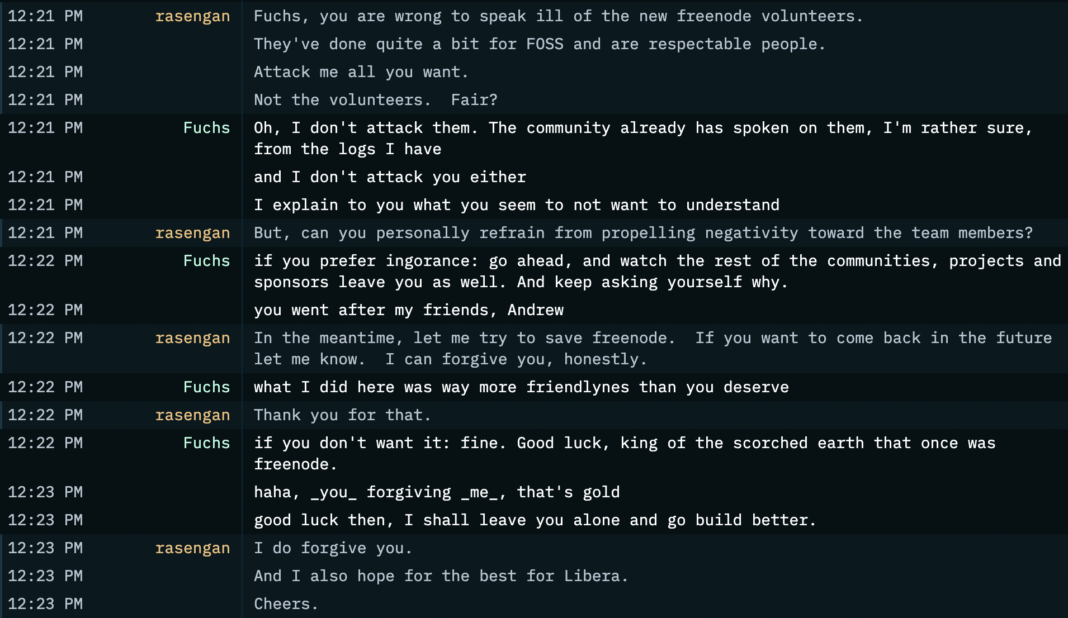Click Fuchs nickname beside "Oh, I don't attack them"
1068x618 pixels.
206,128
